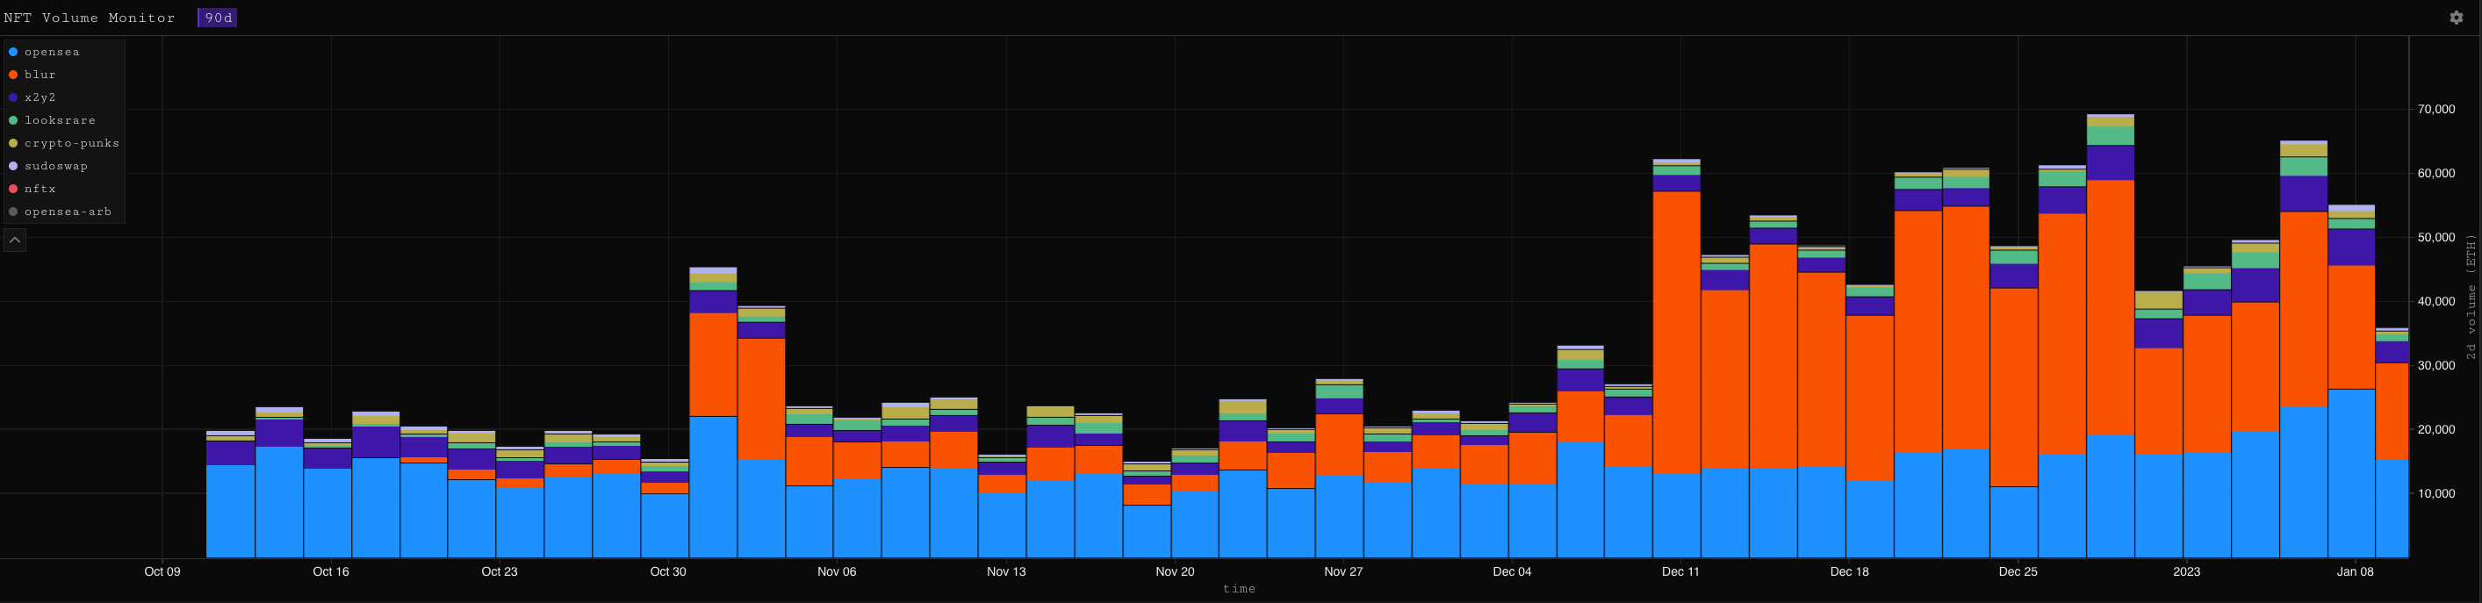The width and height of the screenshot is (2482, 603).
Task: Click the time axis title
Action: pos(1239,589)
